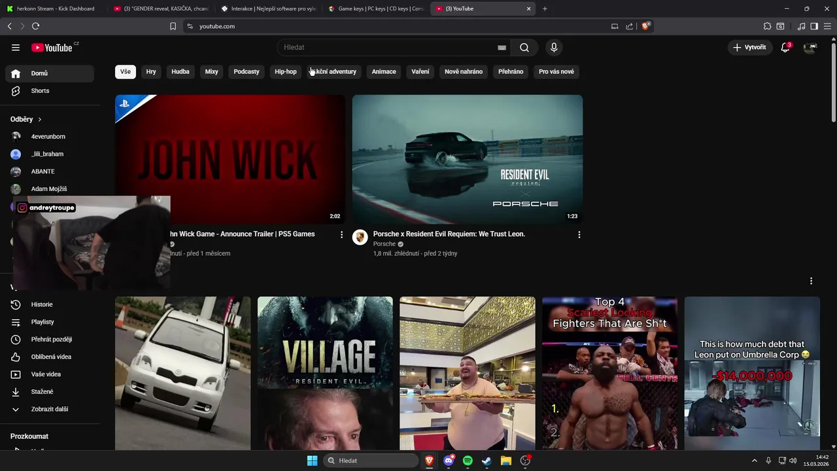Image resolution: width=837 pixels, height=471 pixels.
Task: Open options for John Wick Game video
Action: pyautogui.click(x=341, y=235)
